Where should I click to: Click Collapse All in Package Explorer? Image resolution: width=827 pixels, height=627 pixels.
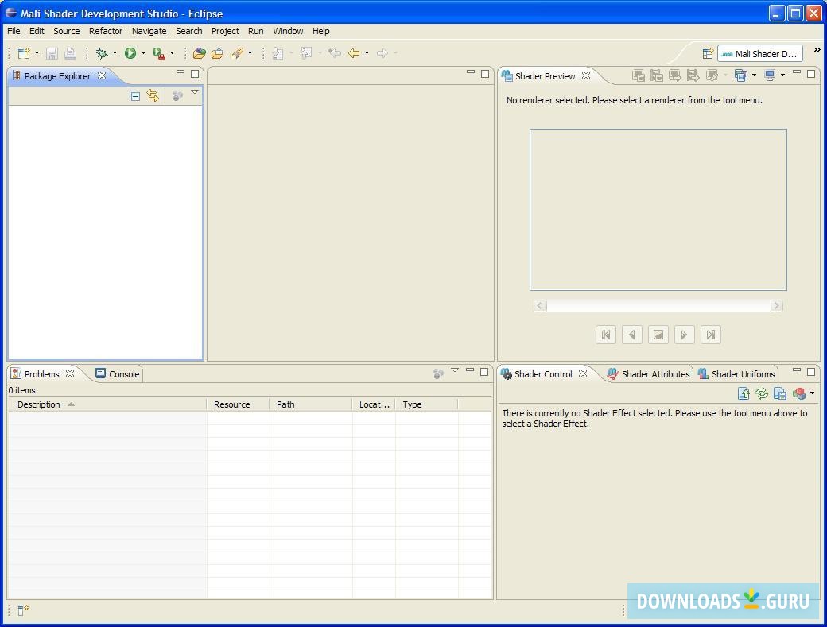click(135, 95)
